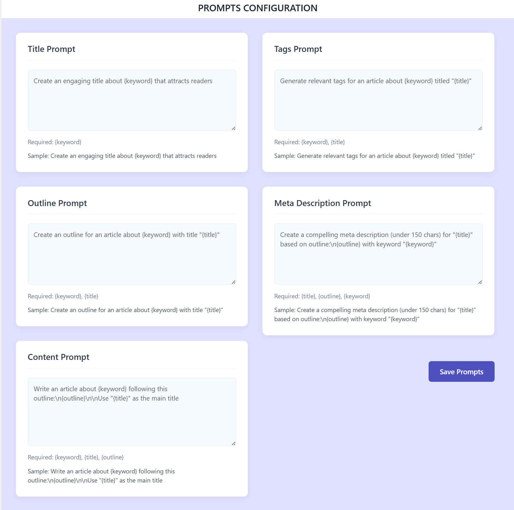
Task: Focus the Title Prompt text area
Action: 132,100
